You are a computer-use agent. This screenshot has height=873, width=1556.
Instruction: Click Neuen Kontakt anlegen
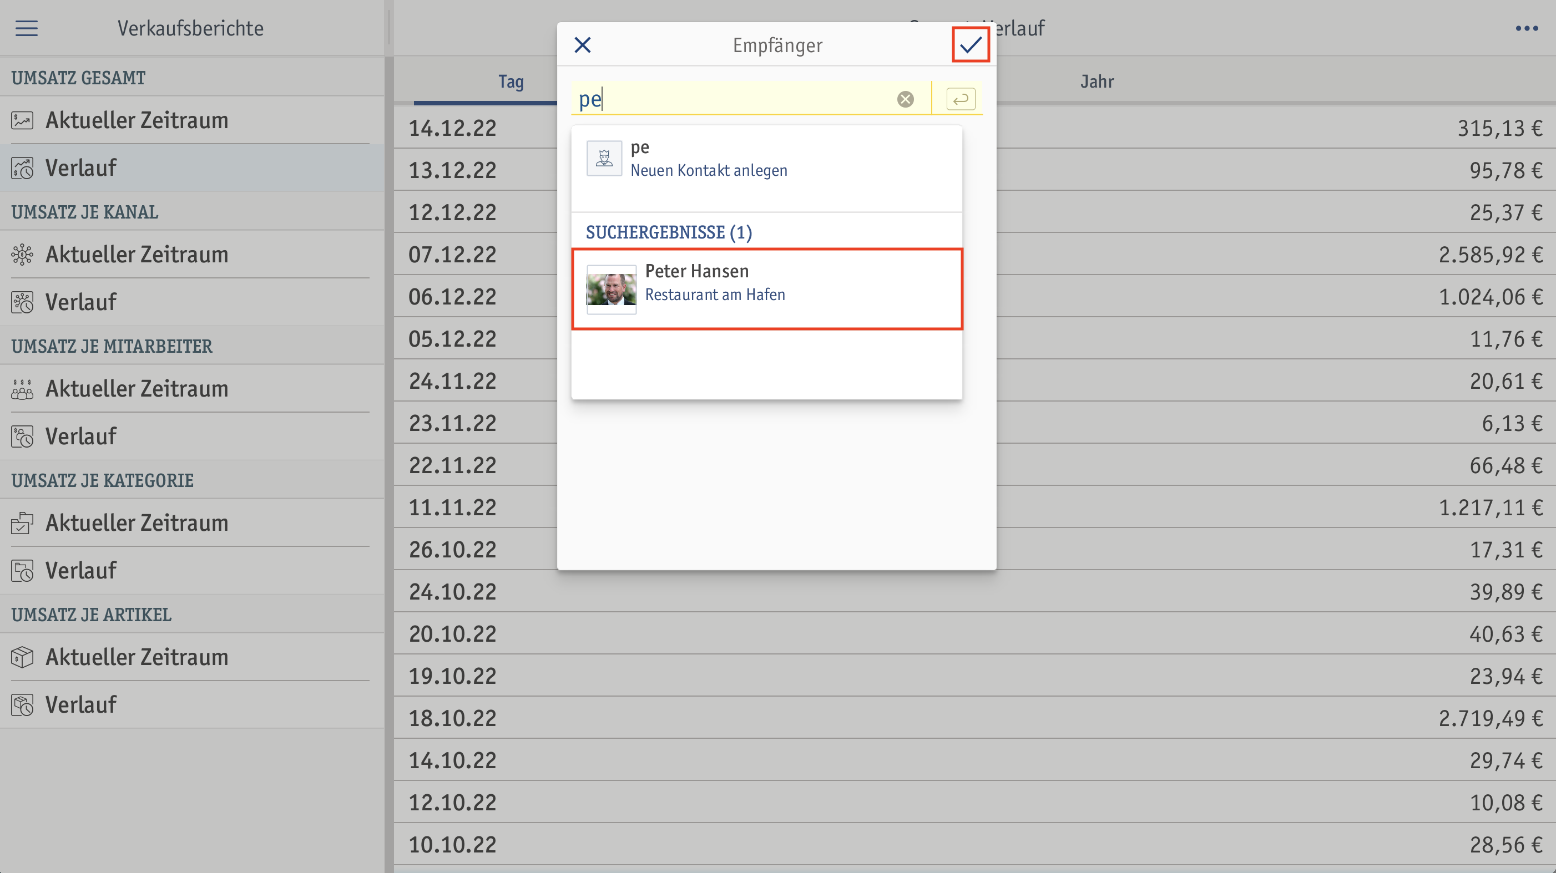[709, 171]
